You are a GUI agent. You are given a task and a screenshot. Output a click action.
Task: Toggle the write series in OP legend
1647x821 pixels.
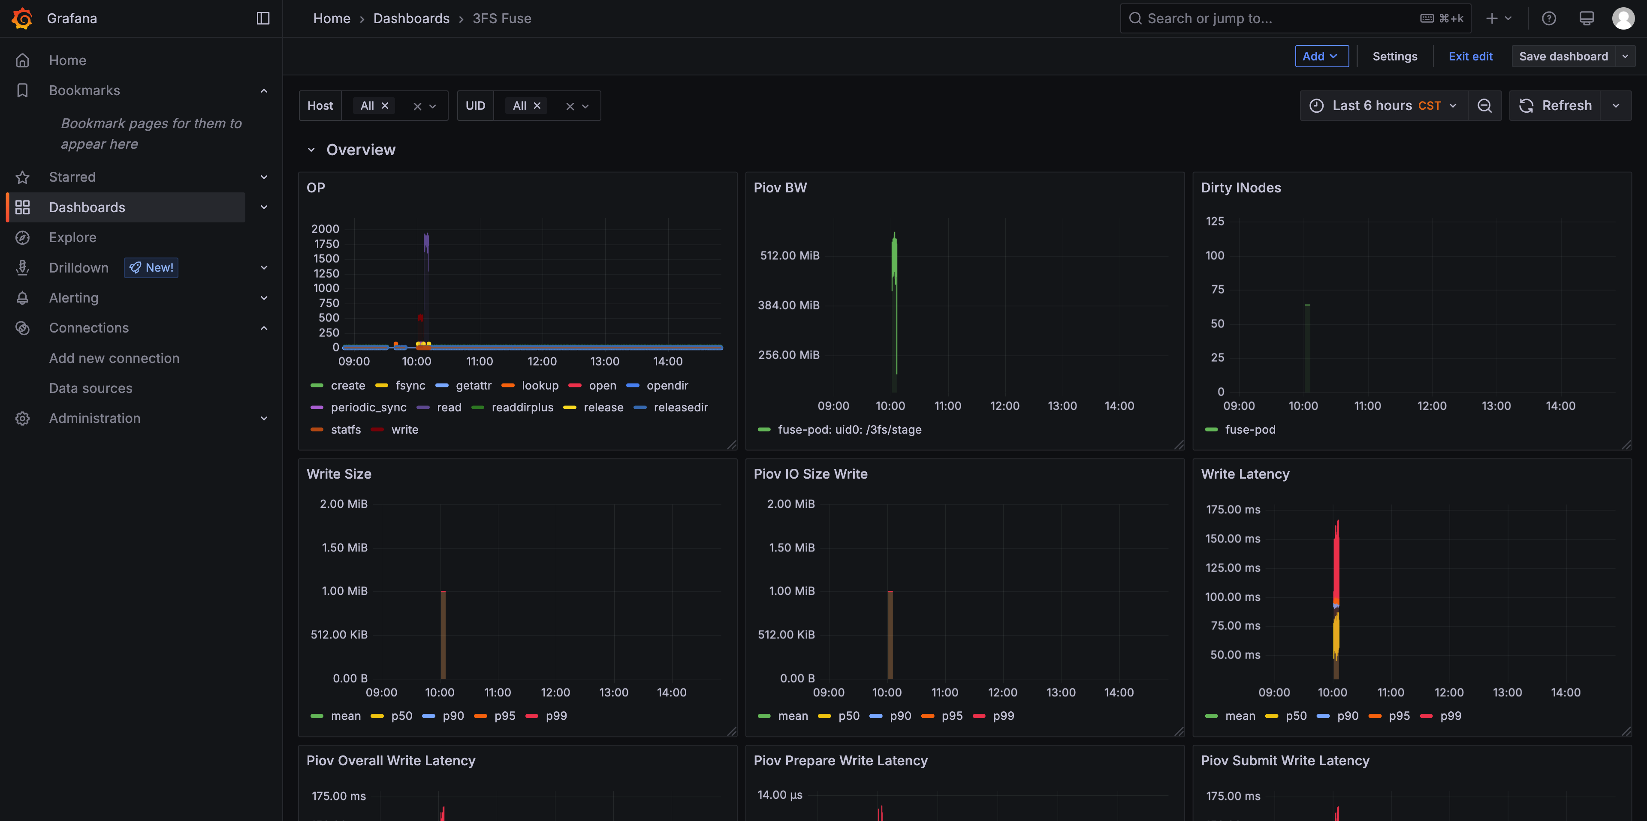(404, 430)
